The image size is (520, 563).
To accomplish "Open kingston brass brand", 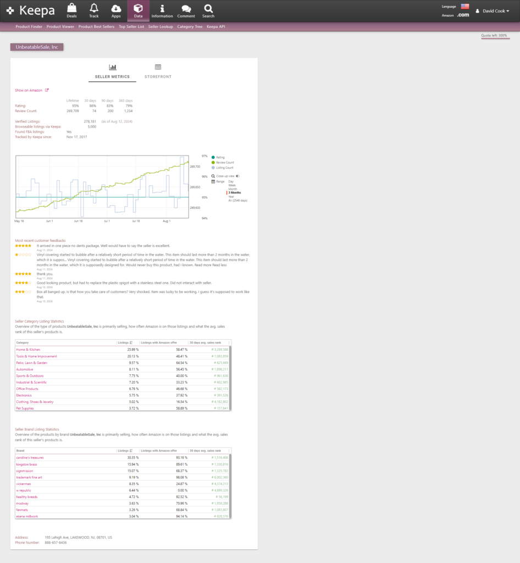I will 26,465.
